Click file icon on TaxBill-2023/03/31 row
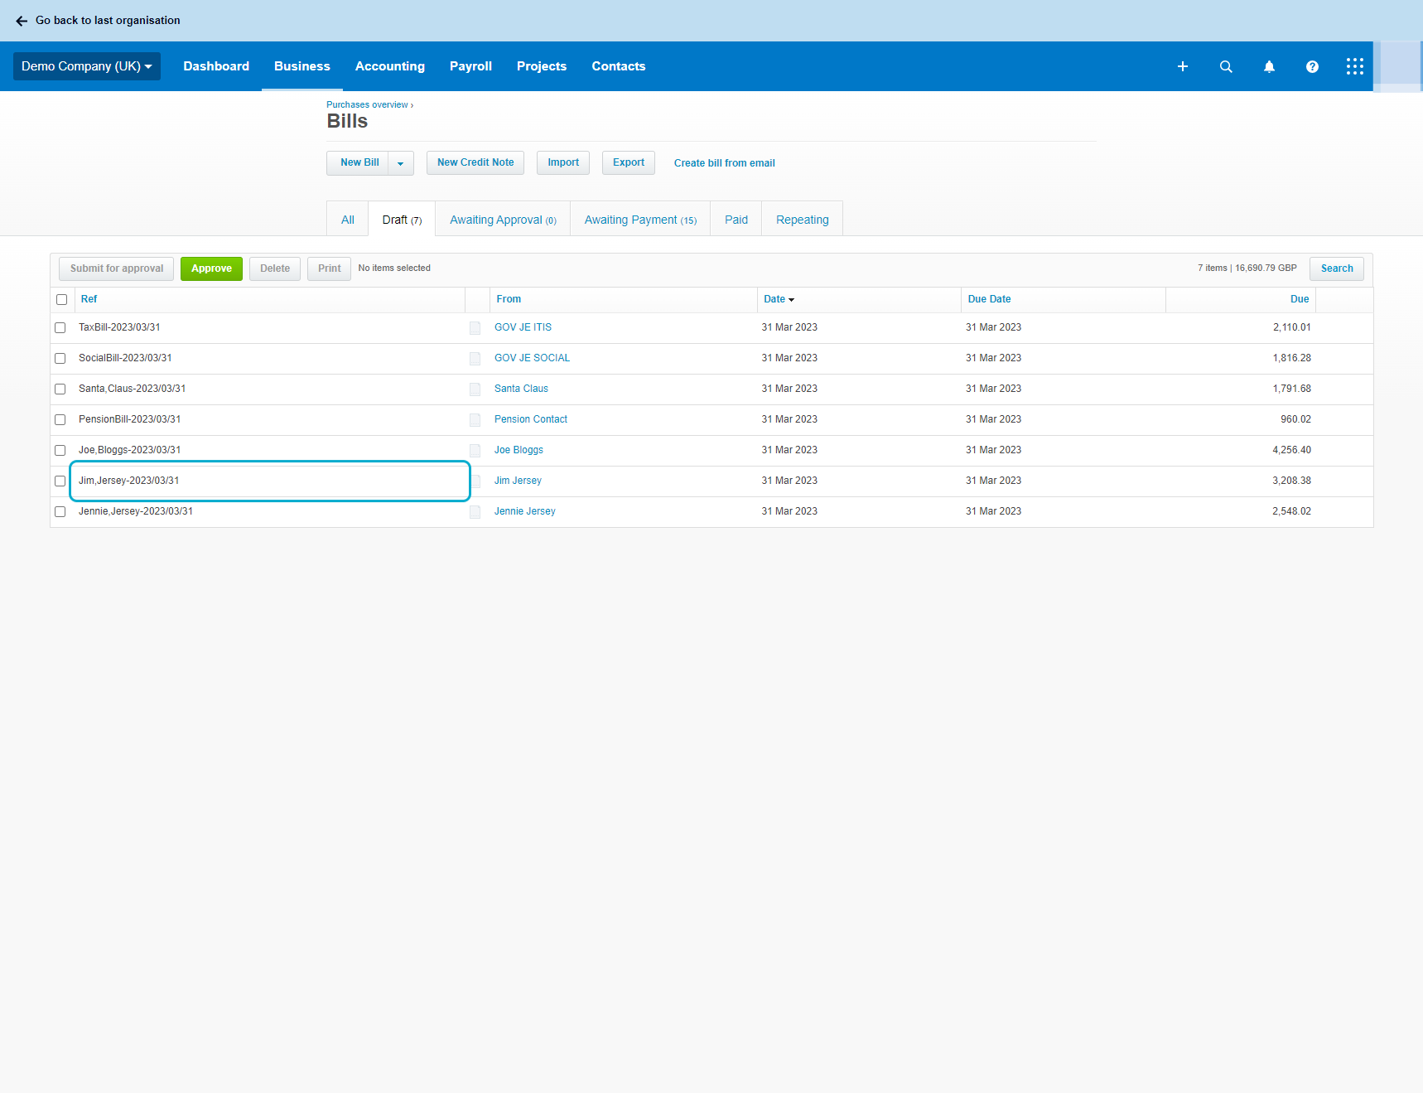The height and width of the screenshot is (1093, 1423). coord(475,328)
